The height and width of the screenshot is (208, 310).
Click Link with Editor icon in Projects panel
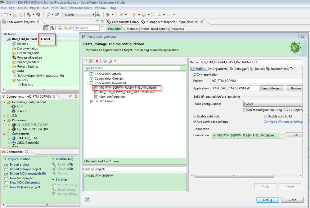(x=65, y=28)
